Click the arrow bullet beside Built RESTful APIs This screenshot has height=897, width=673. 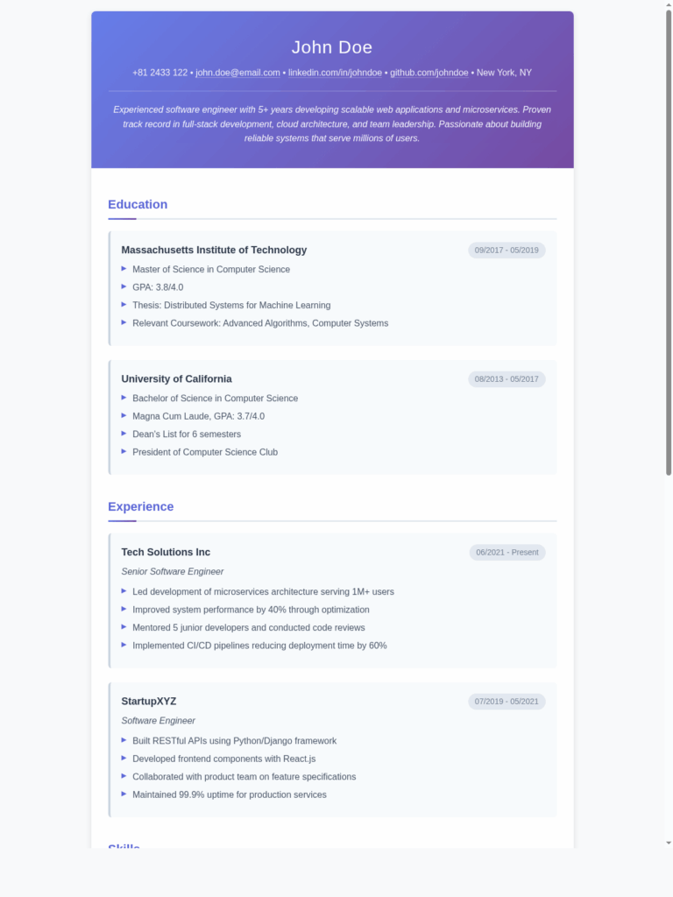coord(124,739)
